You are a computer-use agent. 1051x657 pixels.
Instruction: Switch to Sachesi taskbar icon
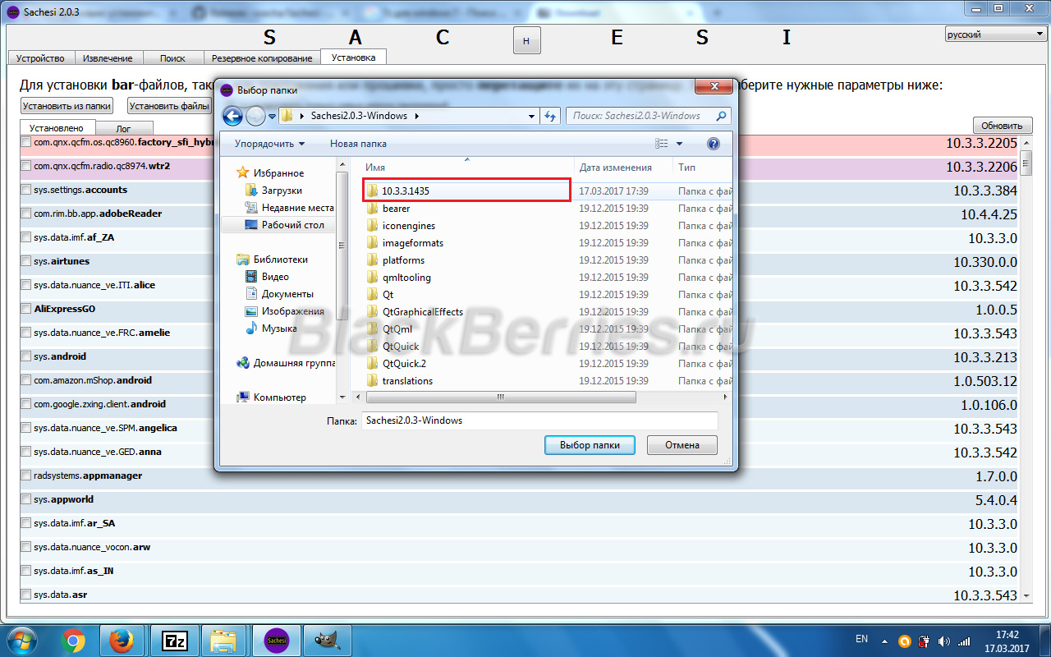coord(275,640)
